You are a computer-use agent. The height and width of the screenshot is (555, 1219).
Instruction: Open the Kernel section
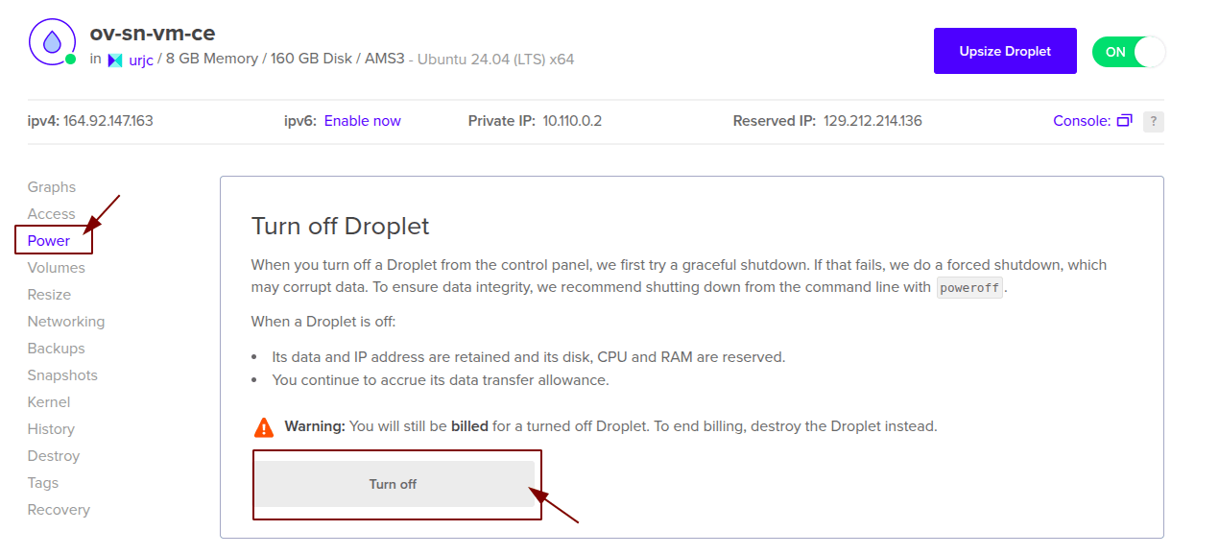(x=48, y=401)
